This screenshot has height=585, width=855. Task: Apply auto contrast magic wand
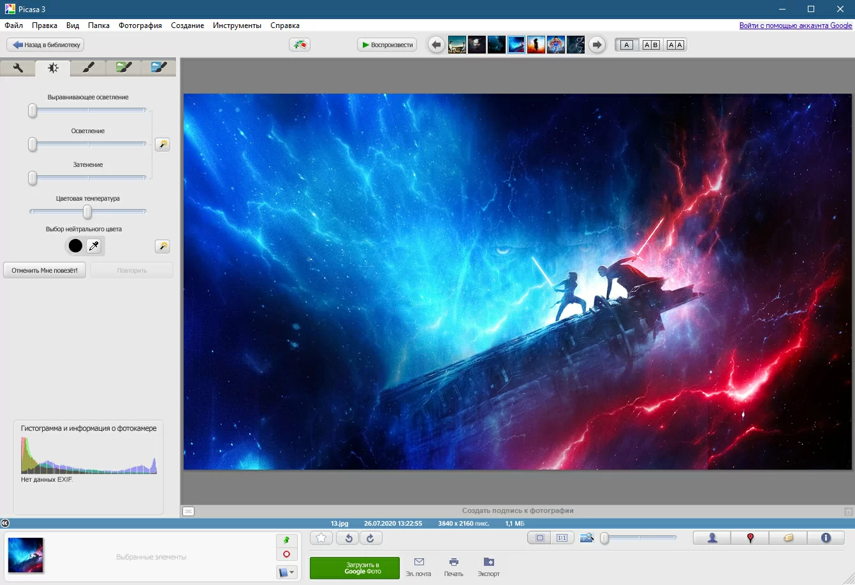coord(163,145)
